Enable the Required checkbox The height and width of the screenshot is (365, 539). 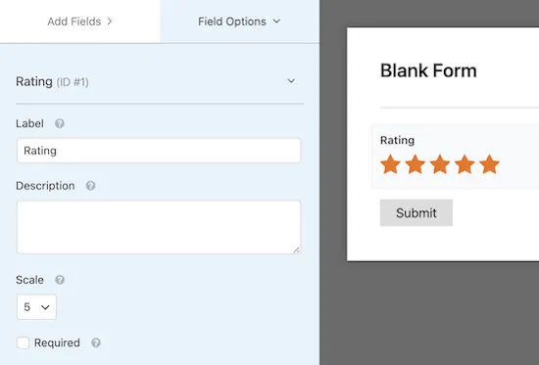[x=24, y=342]
